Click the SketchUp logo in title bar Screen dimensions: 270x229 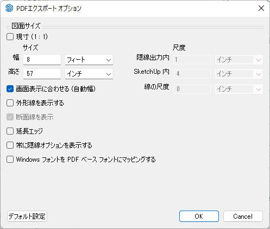tap(9, 8)
